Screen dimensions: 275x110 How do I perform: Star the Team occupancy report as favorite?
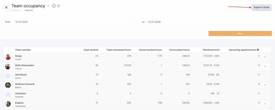[59, 6]
